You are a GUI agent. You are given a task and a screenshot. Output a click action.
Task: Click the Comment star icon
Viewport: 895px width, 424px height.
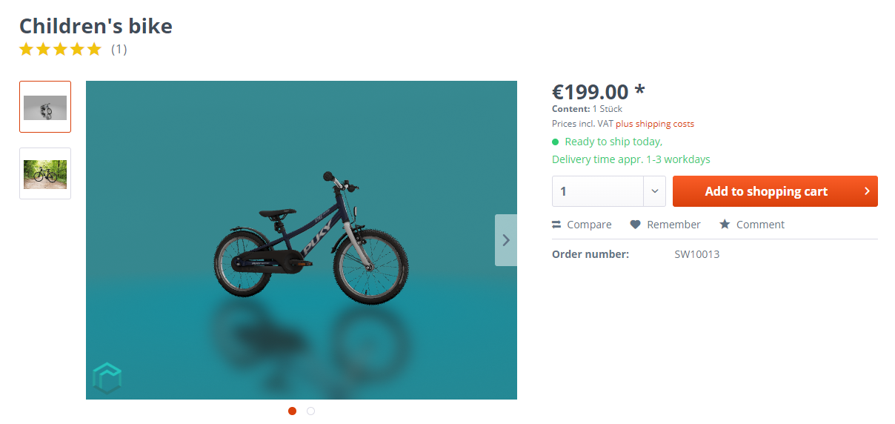point(725,225)
